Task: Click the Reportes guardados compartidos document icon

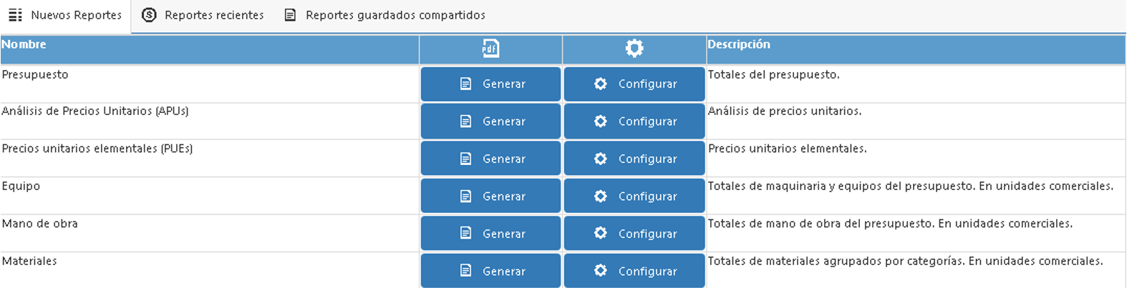Action: click(x=290, y=15)
